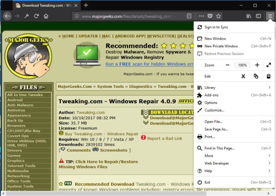Click the Paste clipboard icon
This screenshot has width=276, height=196.
[x=268, y=76]
